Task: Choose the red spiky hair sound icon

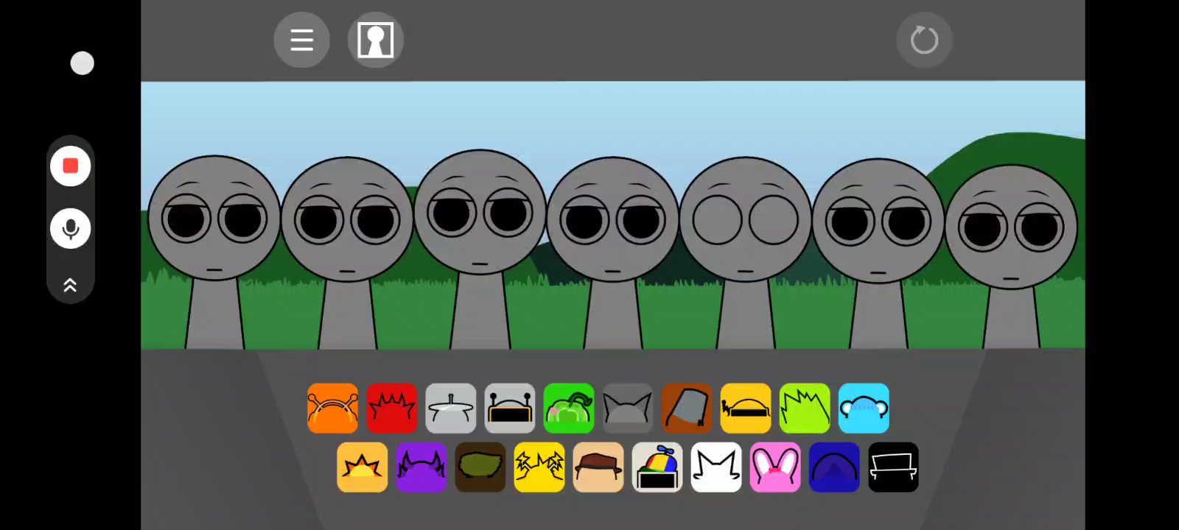Action: [391, 409]
